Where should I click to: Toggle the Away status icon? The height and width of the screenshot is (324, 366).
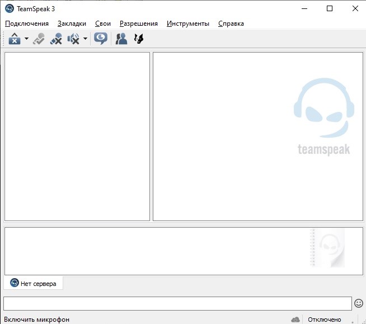pyautogui.click(x=39, y=39)
